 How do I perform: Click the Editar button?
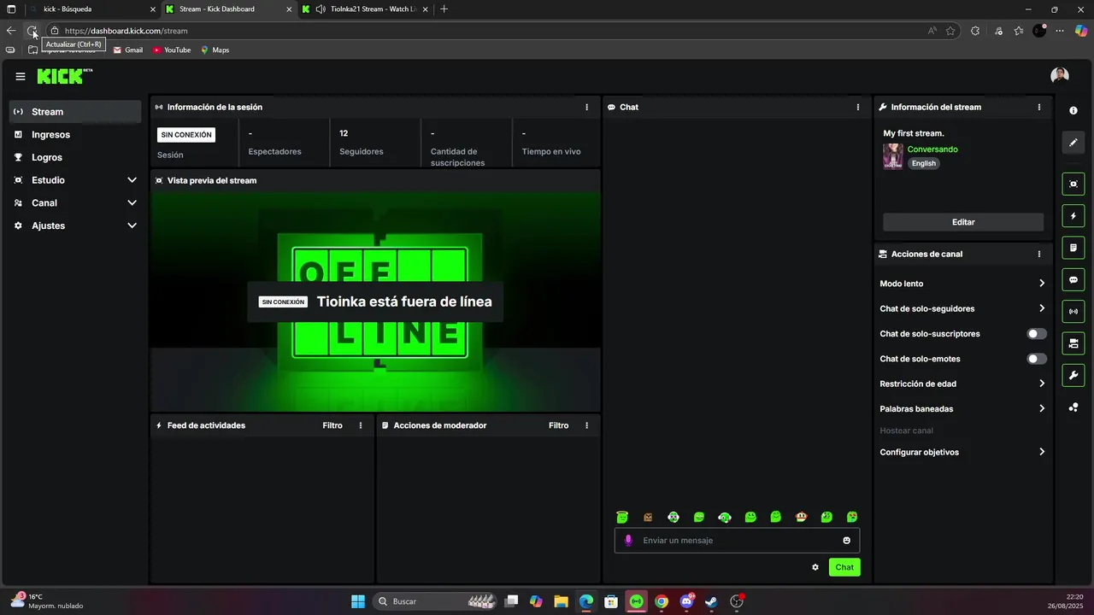point(963,222)
